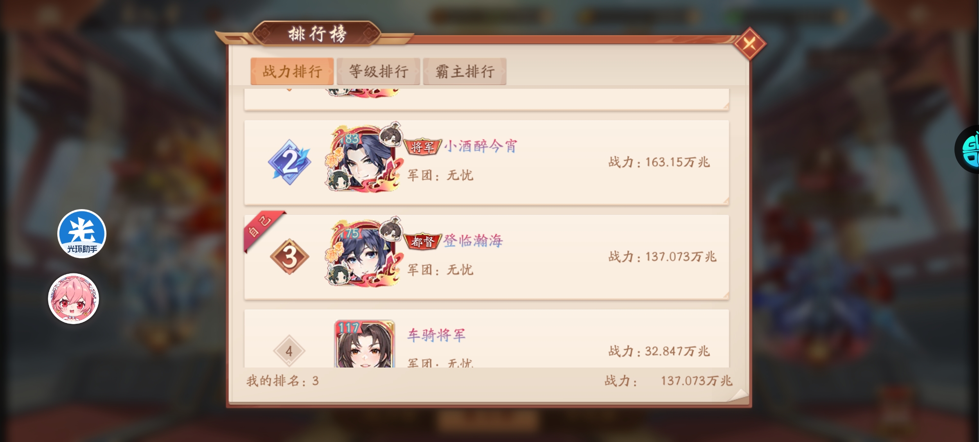Switch to the 等级排行 tab
979x442 pixels.
[x=379, y=72]
